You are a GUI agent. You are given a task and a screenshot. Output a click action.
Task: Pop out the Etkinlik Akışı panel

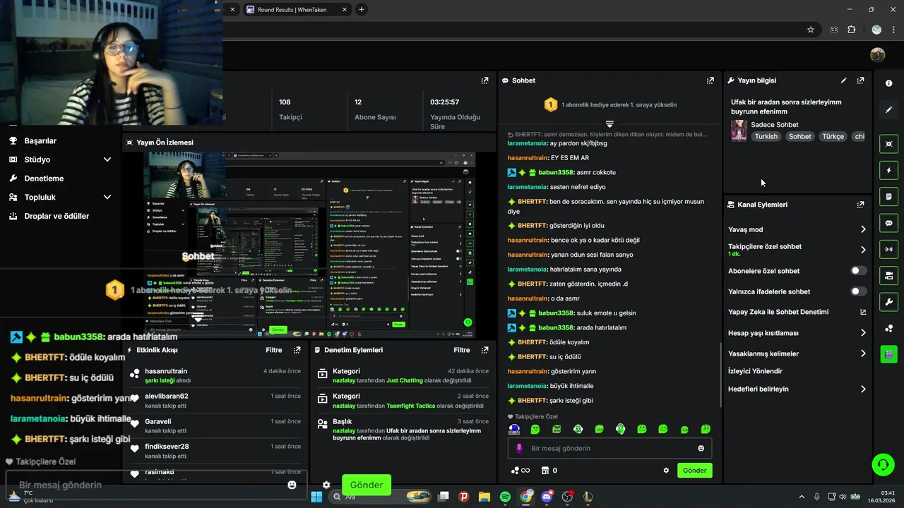(x=297, y=350)
